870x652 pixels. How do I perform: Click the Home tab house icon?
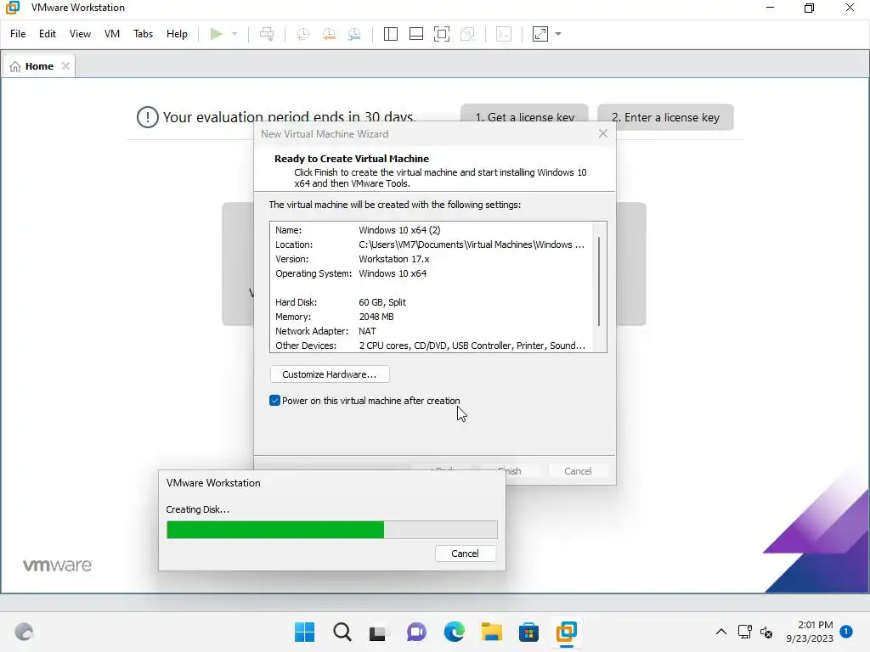point(15,66)
